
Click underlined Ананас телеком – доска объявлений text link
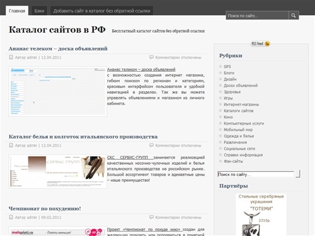coord(141,69)
